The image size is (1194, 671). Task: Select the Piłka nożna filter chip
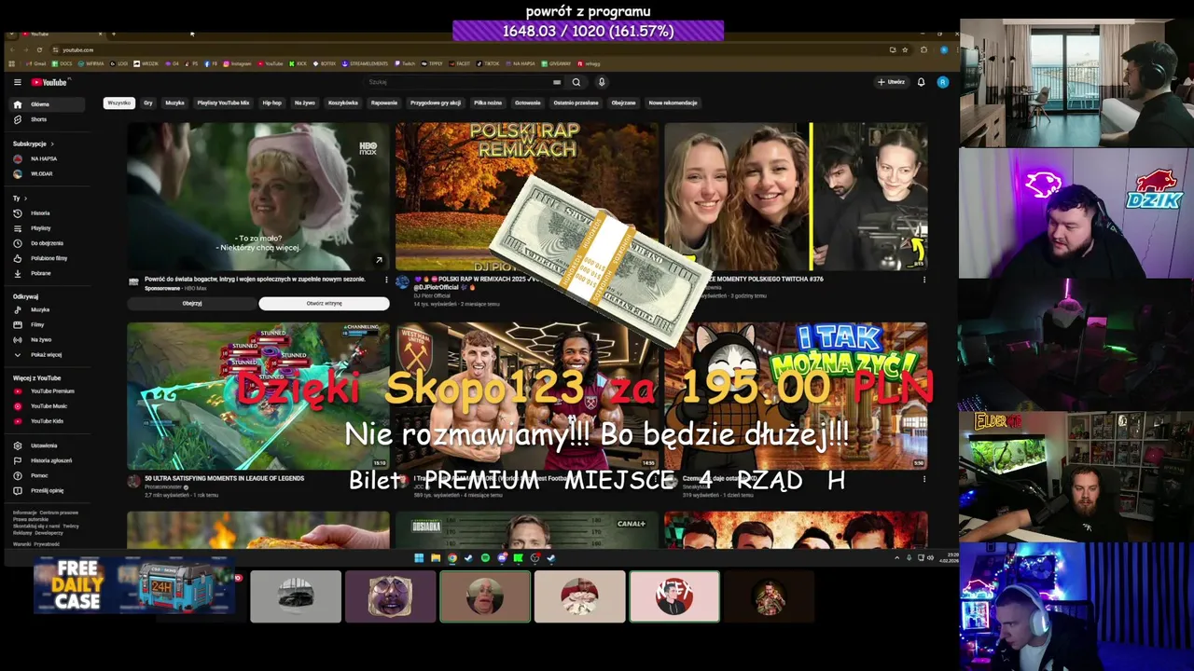488,103
